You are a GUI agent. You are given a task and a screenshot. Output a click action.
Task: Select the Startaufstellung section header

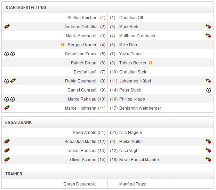tap(26, 8)
